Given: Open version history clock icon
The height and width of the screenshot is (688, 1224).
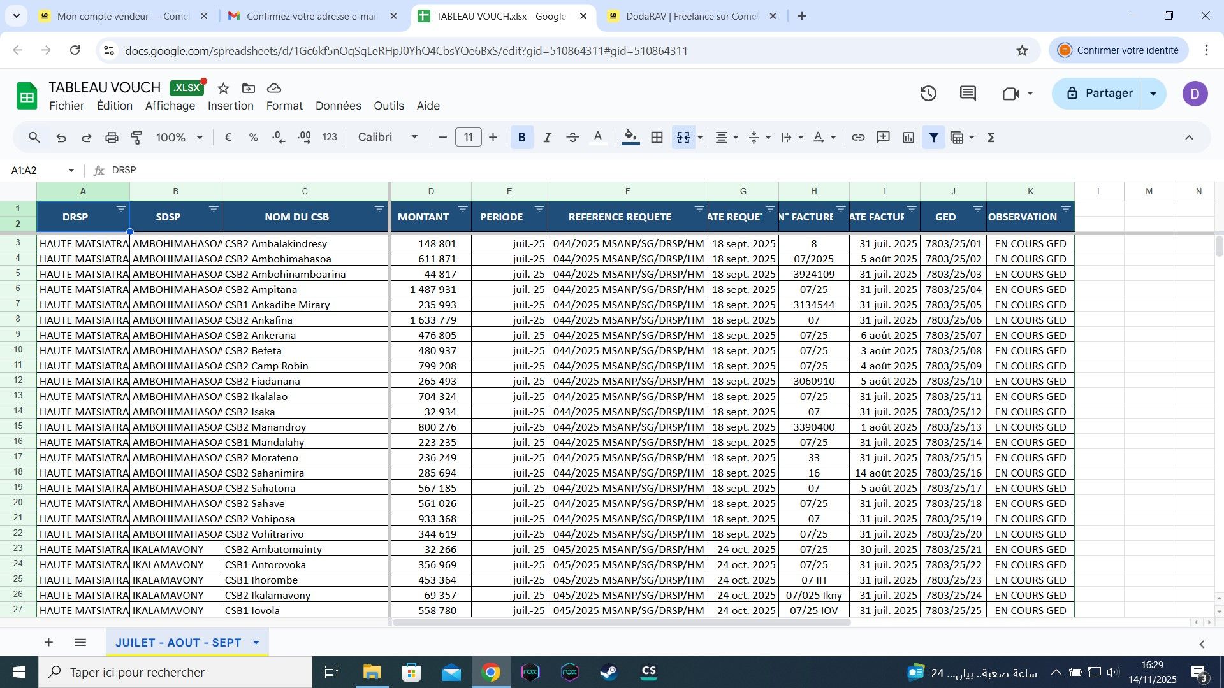Looking at the screenshot, I should tap(928, 94).
